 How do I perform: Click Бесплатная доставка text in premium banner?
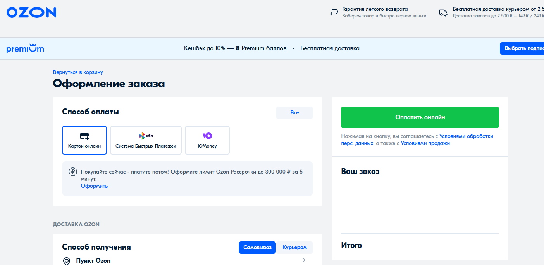click(330, 48)
